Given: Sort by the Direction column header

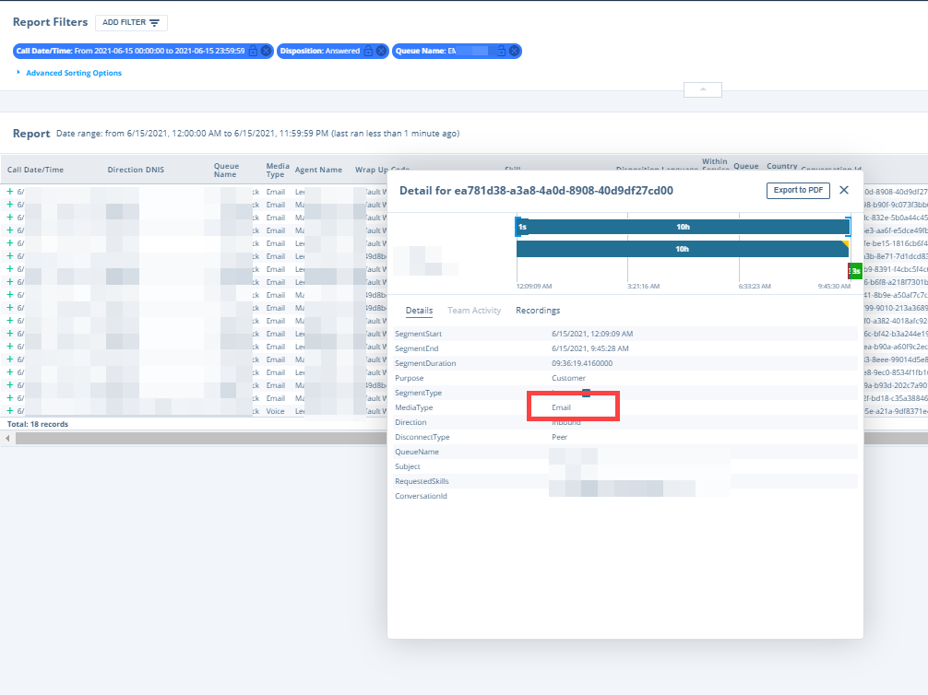Looking at the screenshot, I should pyautogui.click(x=125, y=170).
